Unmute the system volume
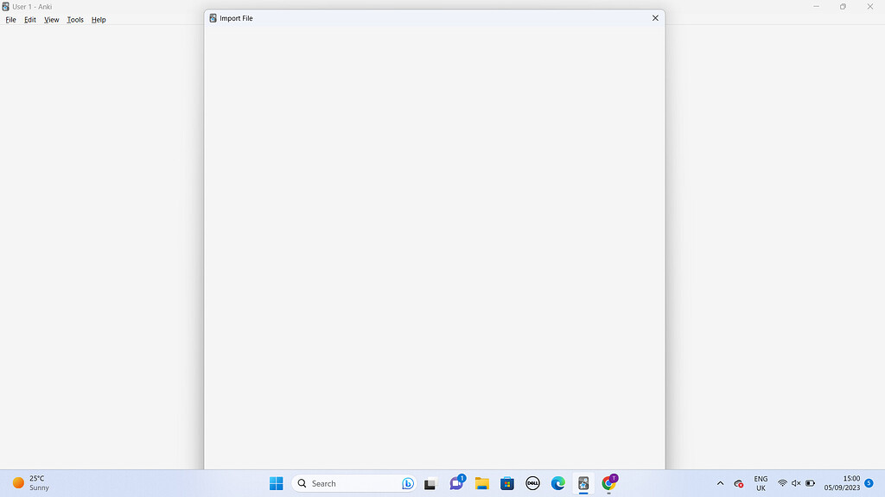 (796, 483)
